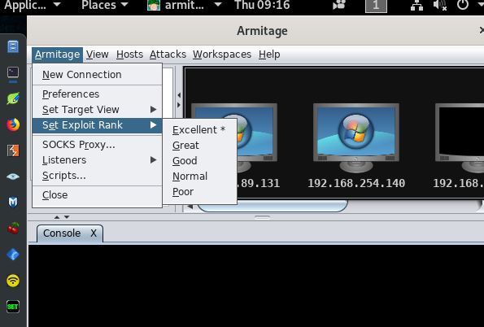Open the Attacks menu
484x327 pixels.
pos(168,54)
